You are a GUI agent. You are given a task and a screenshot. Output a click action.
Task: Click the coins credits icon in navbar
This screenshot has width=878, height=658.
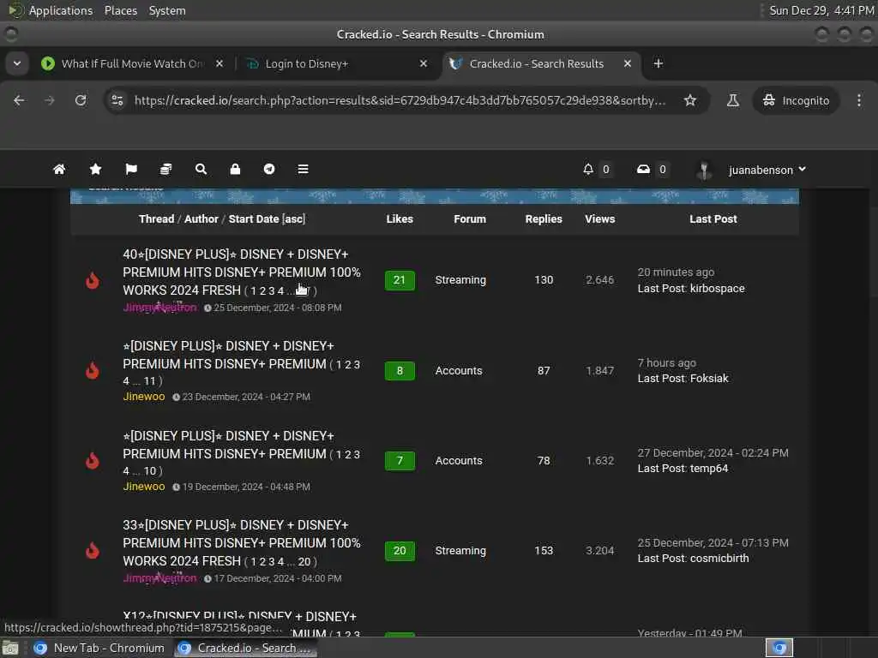(165, 169)
